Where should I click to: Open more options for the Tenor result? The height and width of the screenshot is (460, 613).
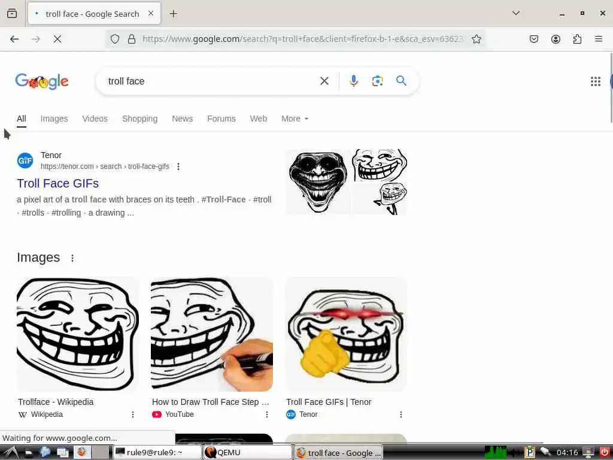(178, 167)
